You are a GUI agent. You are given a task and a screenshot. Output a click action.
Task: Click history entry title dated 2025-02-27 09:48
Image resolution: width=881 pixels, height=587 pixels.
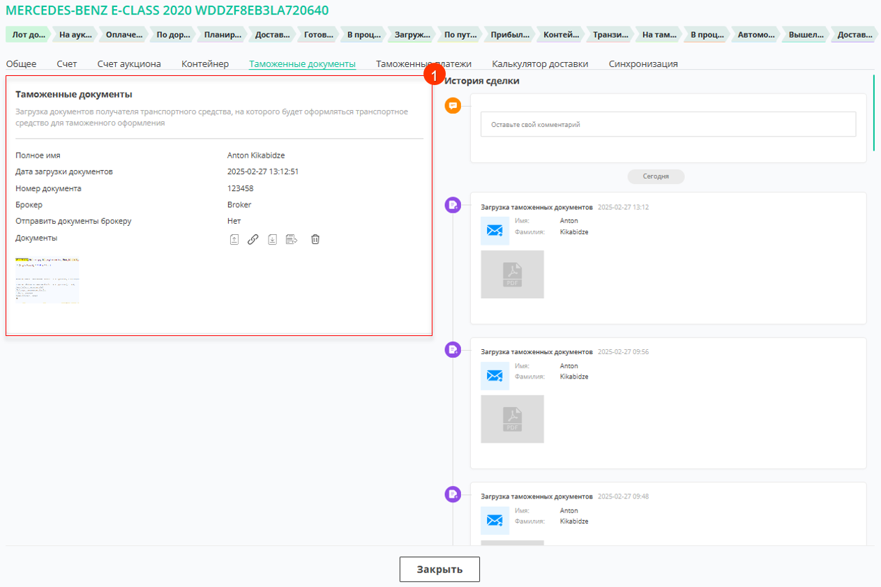click(536, 497)
